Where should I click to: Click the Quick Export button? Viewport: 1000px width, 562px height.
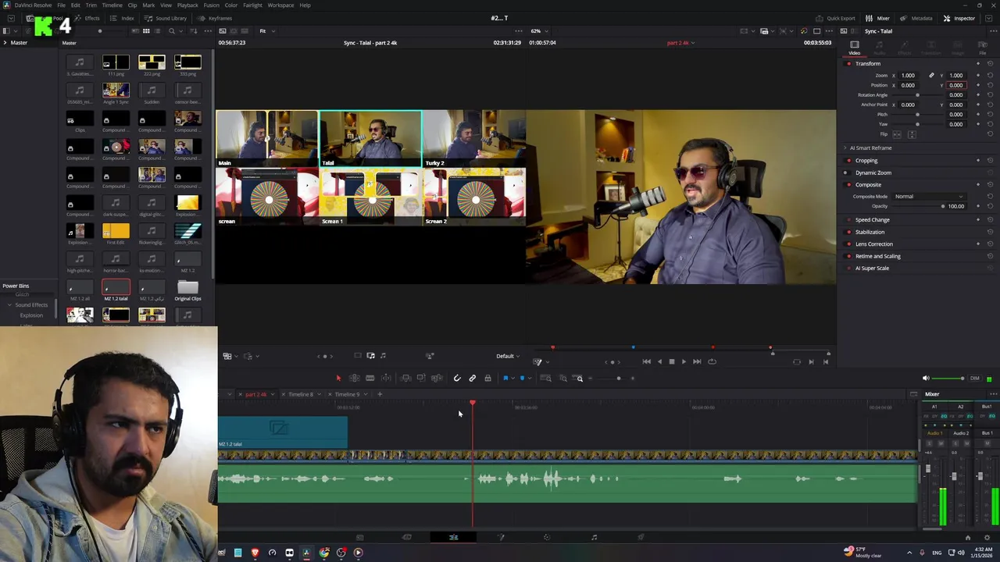tap(836, 18)
